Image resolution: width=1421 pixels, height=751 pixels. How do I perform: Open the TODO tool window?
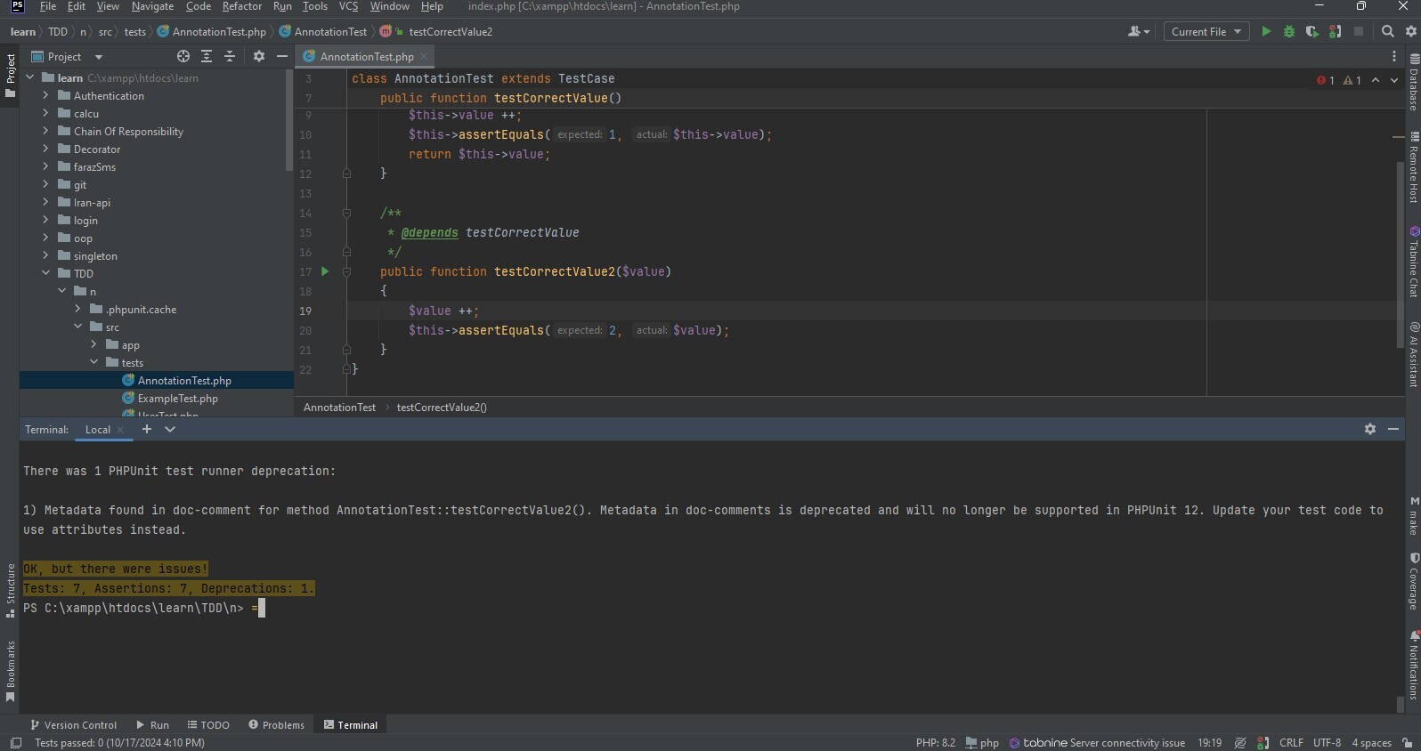point(208,724)
